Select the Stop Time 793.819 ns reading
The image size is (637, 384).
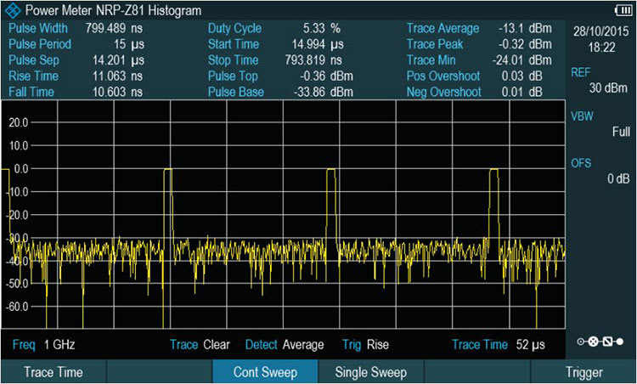[275, 60]
